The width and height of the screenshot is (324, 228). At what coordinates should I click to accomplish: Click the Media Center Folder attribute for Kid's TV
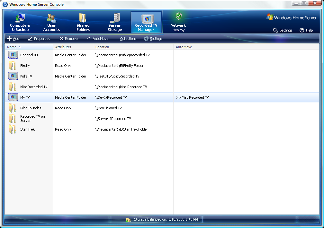(x=70, y=76)
